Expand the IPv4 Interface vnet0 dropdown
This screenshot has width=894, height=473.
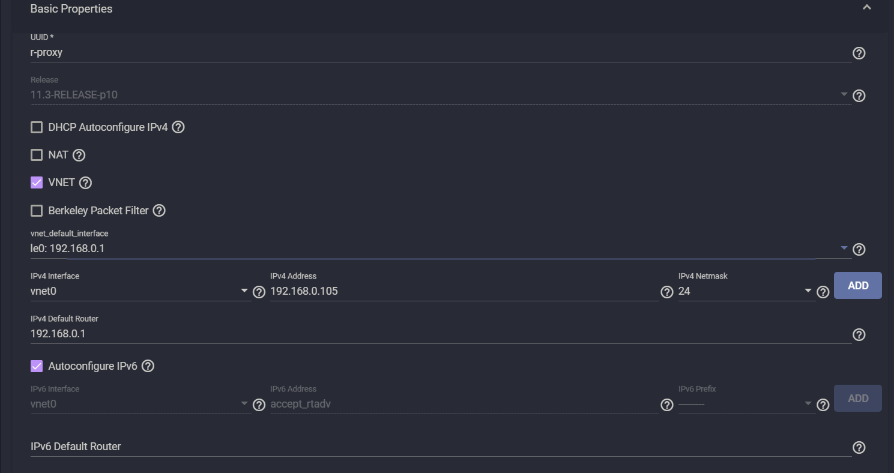[244, 291]
